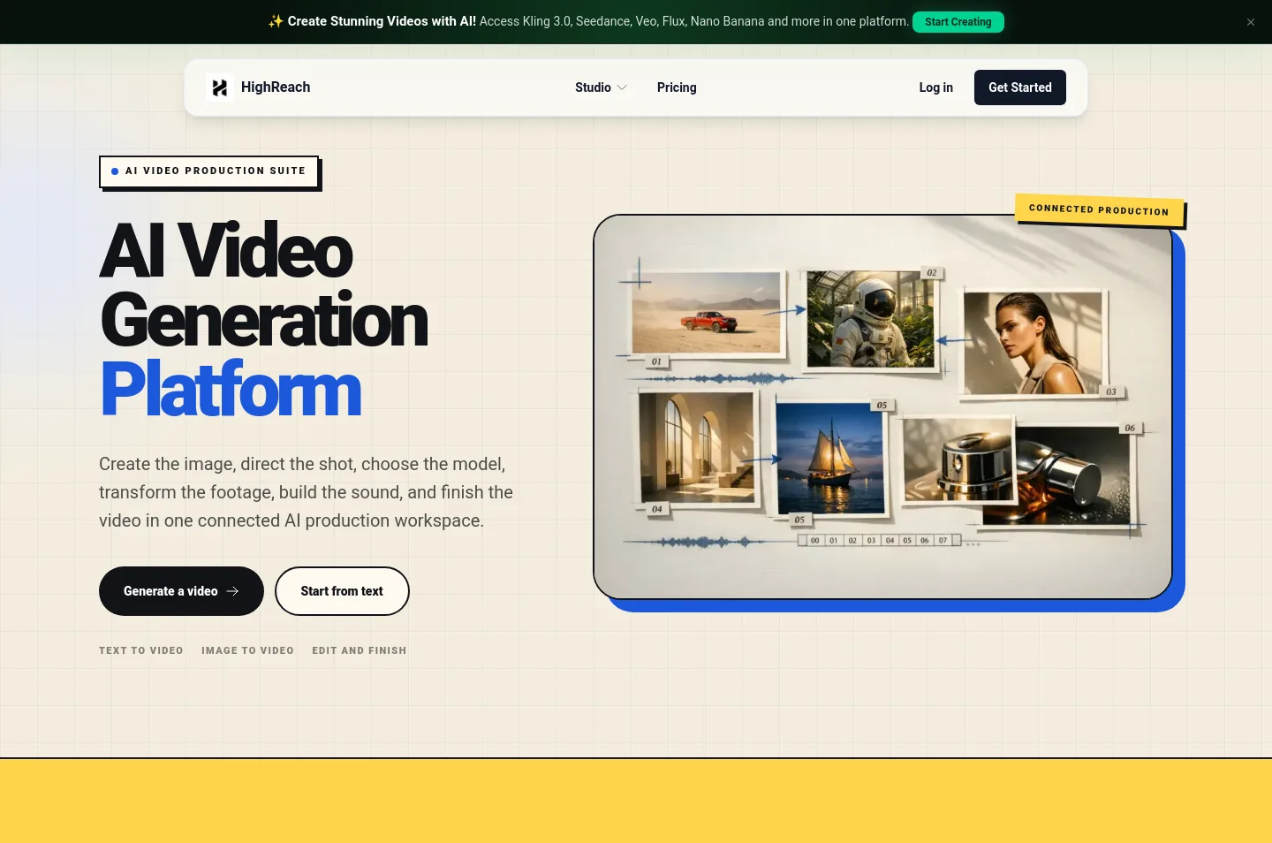Open the Pricing page
The width and height of the screenshot is (1272, 843).
677,87
